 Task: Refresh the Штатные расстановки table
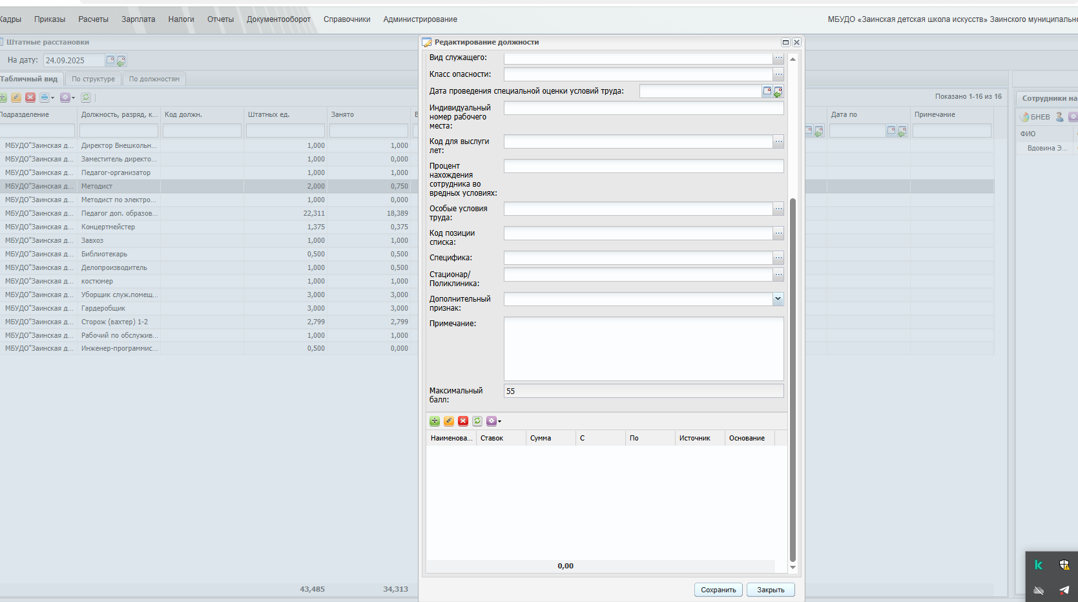(86, 98)
